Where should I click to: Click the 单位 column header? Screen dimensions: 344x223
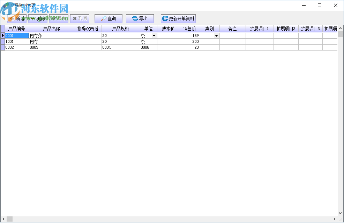(149, 29)
